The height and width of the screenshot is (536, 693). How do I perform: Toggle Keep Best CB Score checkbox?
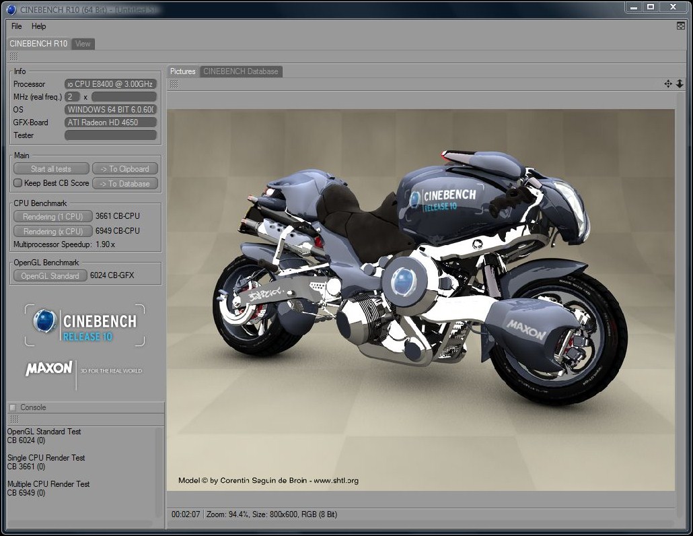17,182
